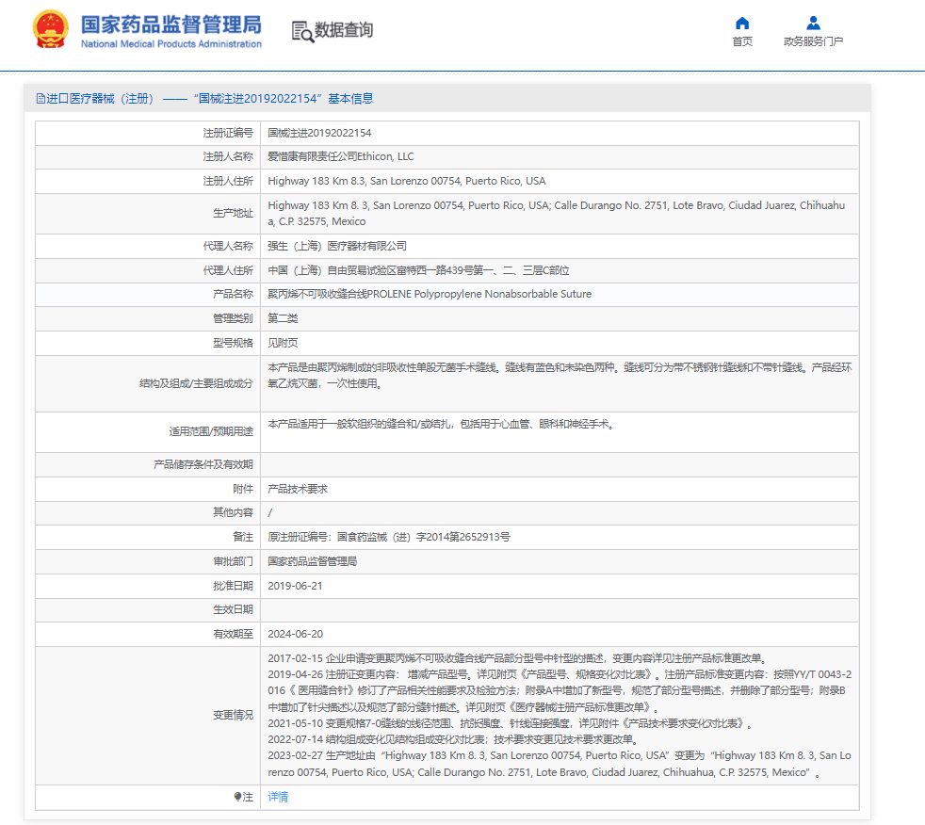The image size is (925, 825).
Task: Click the 首页 text label
Action: click(742, 41)
